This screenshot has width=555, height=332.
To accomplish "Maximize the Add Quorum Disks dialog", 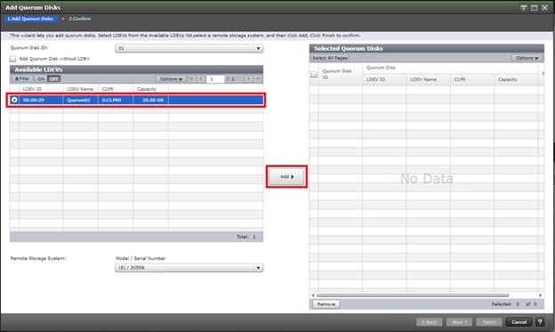I will 535,8.
